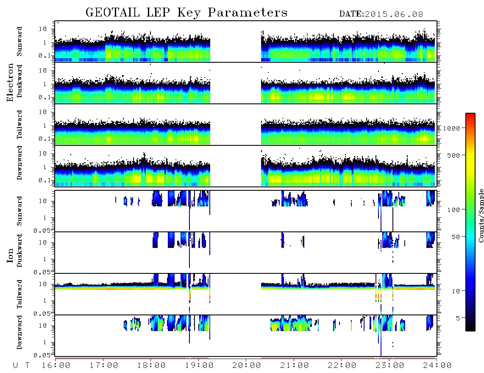Click the Electron Tailward spectrogram panel
Viewport: 484px width, 373px height.
tap(246, 125)
